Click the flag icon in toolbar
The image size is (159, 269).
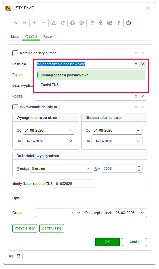tap(119, 23)
